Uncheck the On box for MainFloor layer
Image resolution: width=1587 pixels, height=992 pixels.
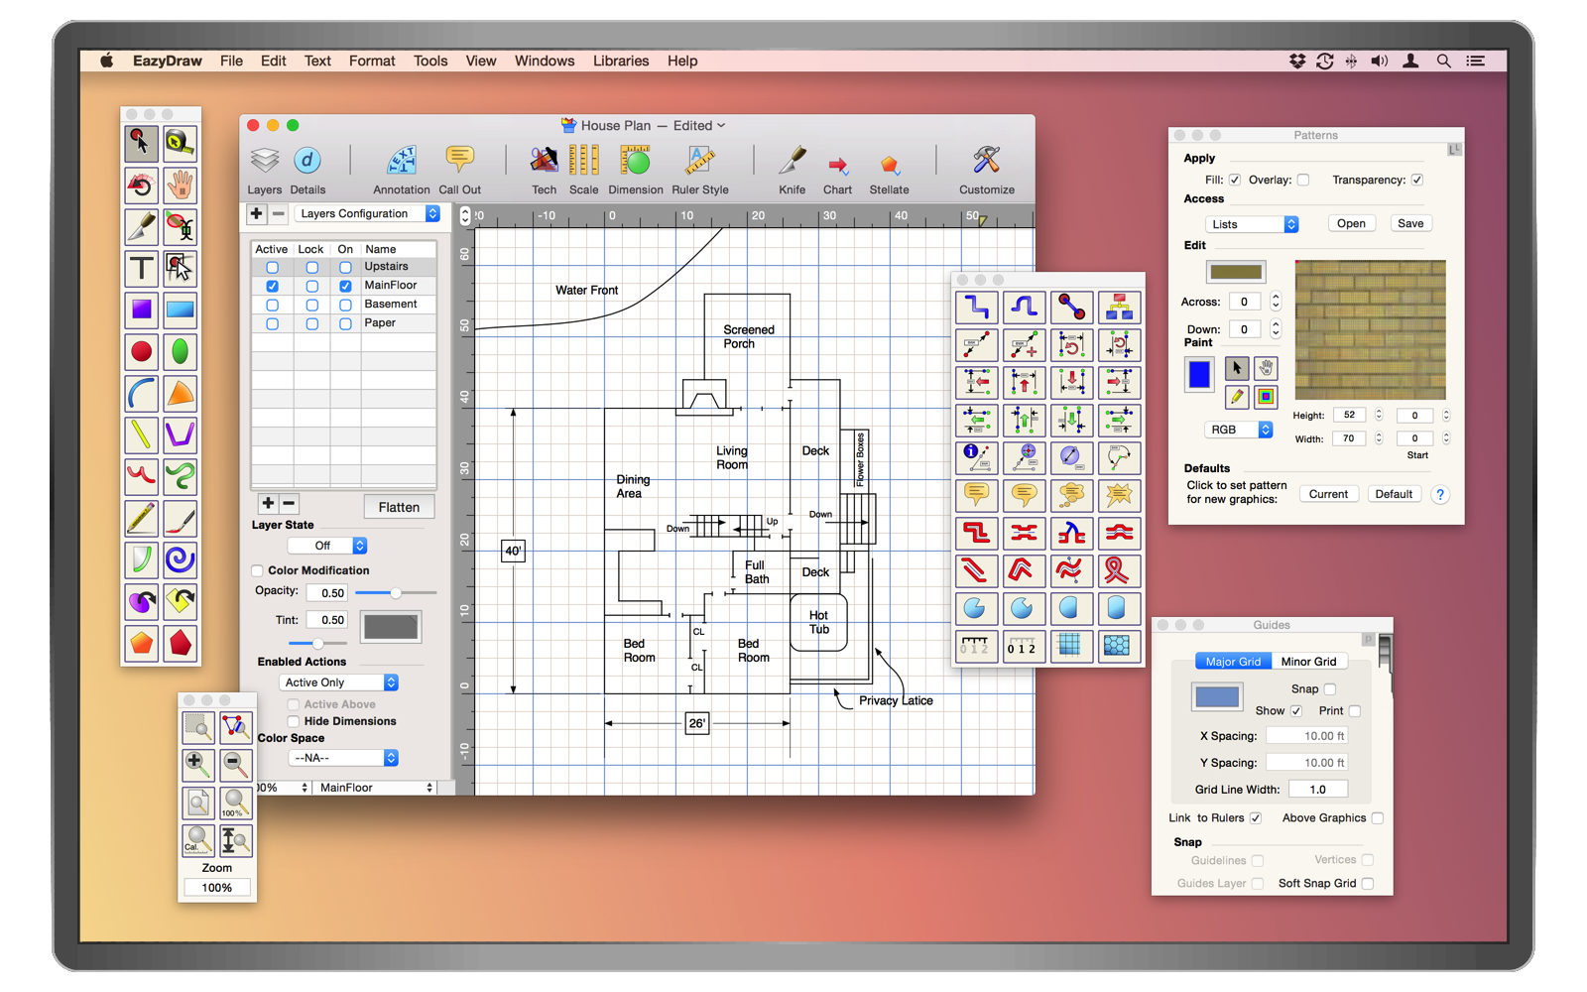point(345,286)
